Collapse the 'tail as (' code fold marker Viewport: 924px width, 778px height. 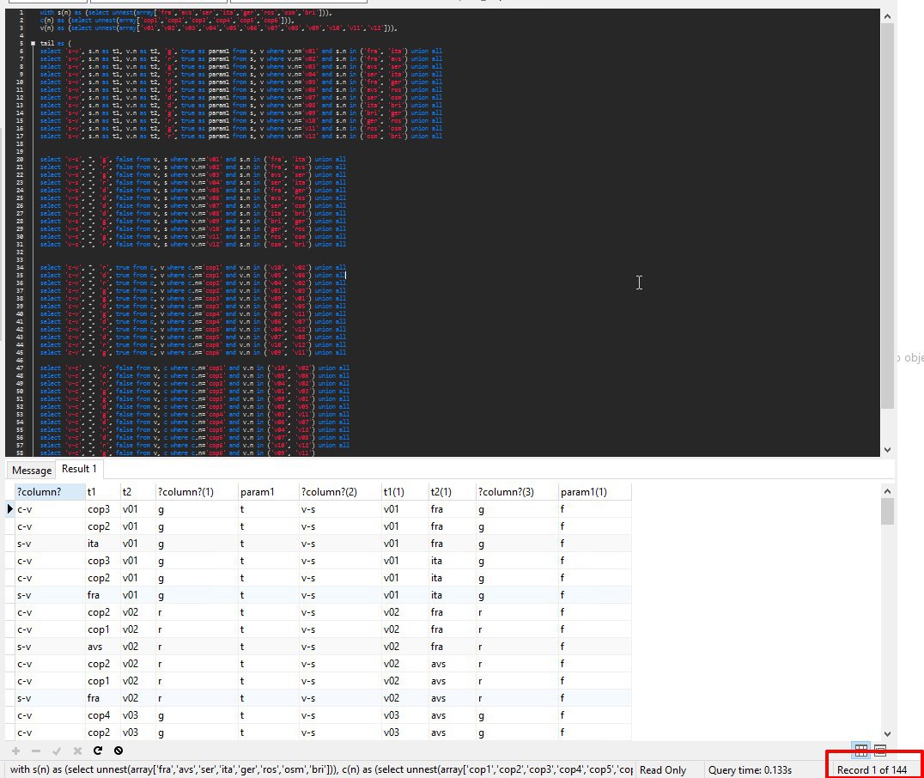click(33, 43)
